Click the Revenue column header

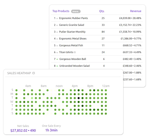136,11
